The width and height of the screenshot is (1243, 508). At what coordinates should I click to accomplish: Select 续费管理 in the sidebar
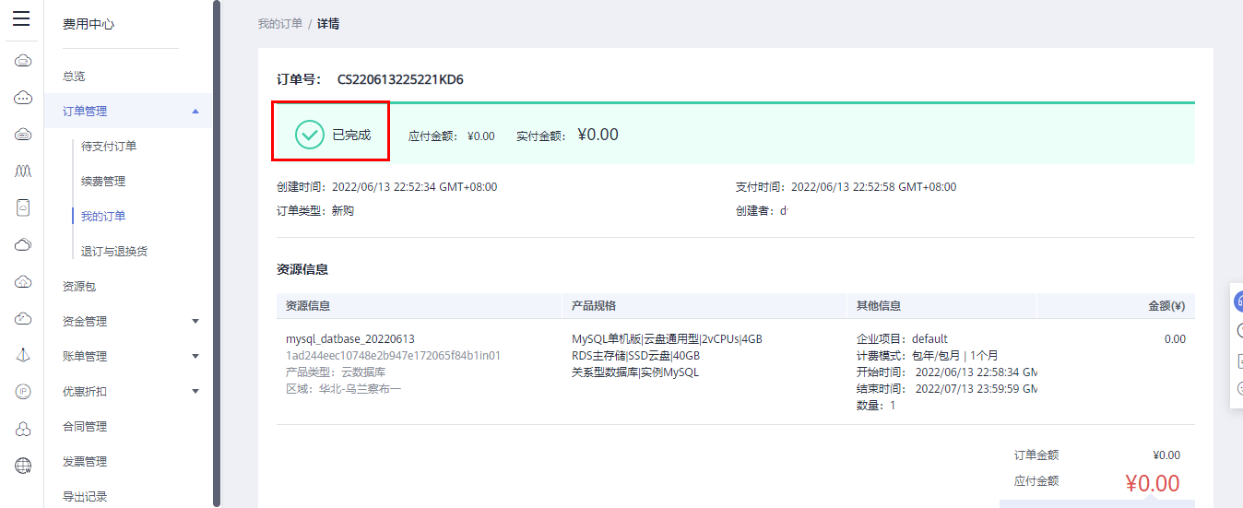[x=103, y=182]
